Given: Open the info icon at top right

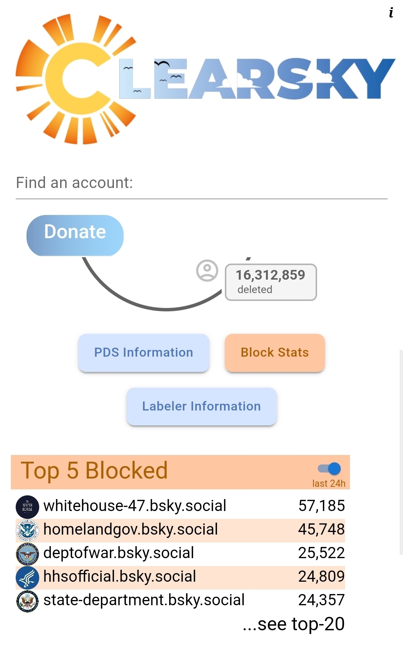Looking at the screenshot, I should click(391, 13).
